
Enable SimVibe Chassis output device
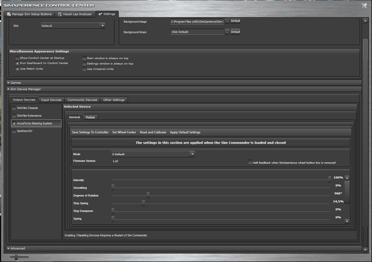[14, 108]
